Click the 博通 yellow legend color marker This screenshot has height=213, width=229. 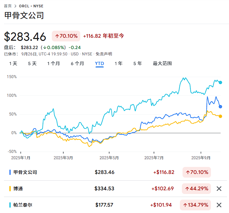10,189
